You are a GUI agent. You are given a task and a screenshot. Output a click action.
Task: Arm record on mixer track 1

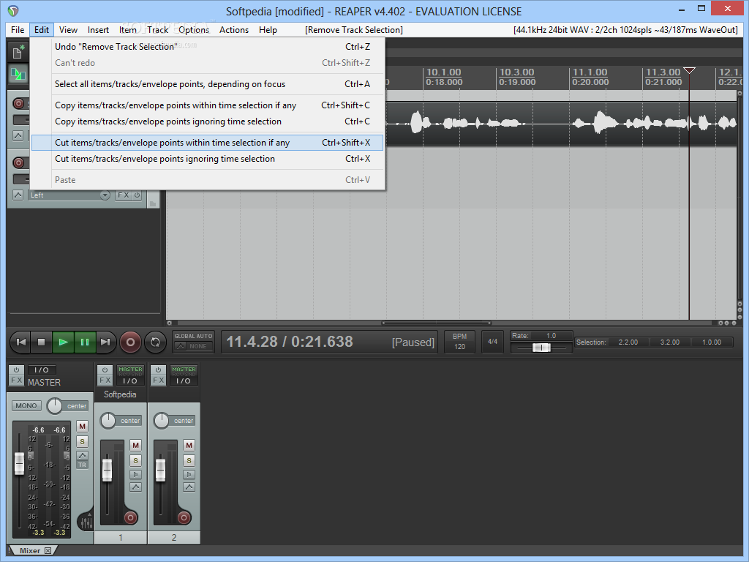130,517
